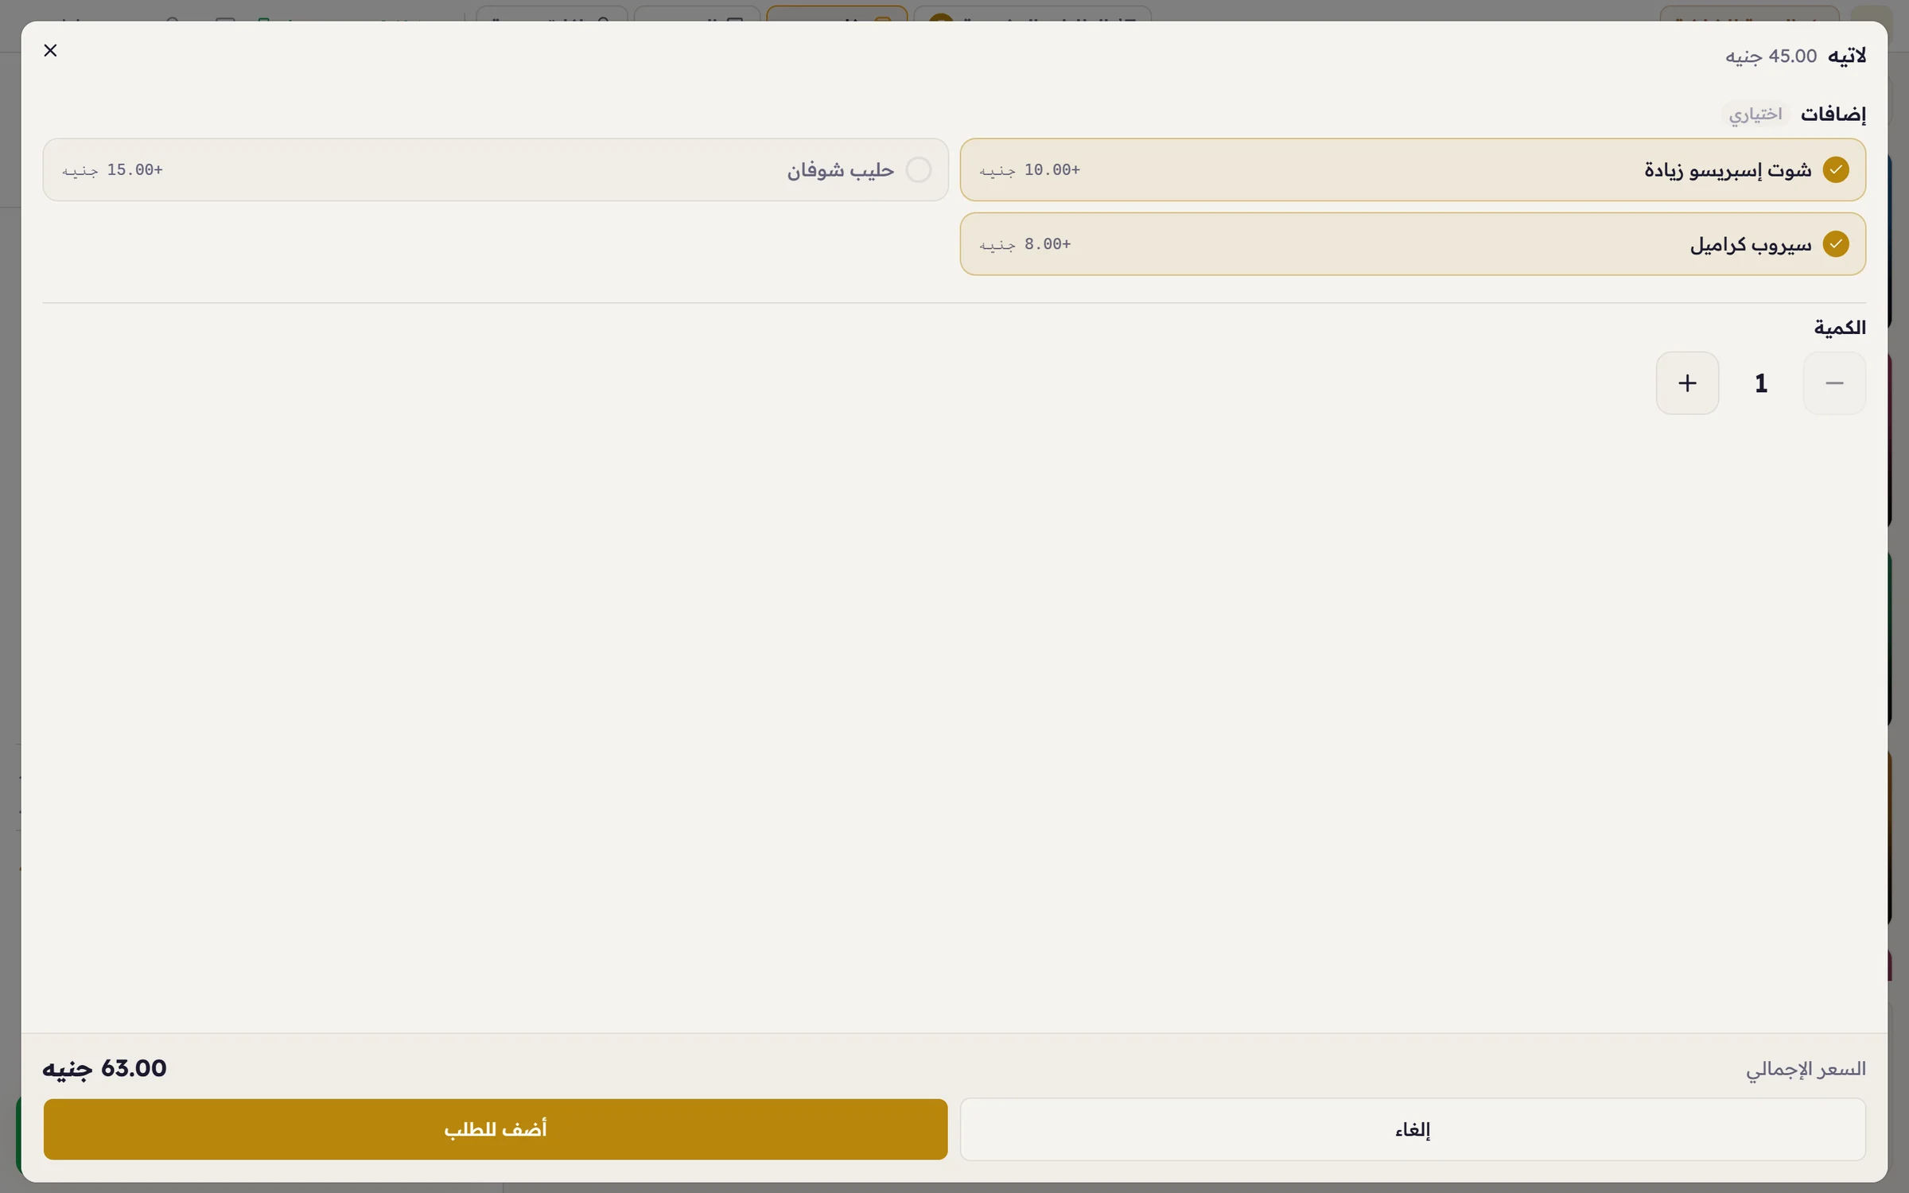Click the +10.00 جنيه price label
Image resolution: width=1909 pixels, height=1193 pixels.
tap(1030, 170)
